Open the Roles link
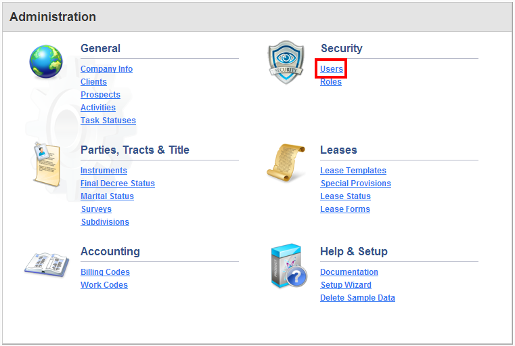 (x=331, y=82)
